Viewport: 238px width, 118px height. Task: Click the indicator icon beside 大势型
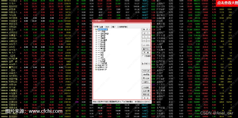99,32
